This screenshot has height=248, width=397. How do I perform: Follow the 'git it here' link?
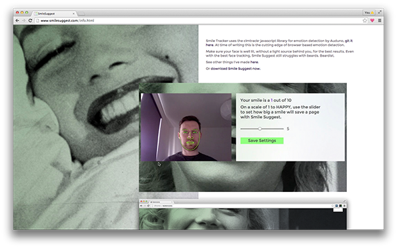pyautogui.click(x=349, y=41)
